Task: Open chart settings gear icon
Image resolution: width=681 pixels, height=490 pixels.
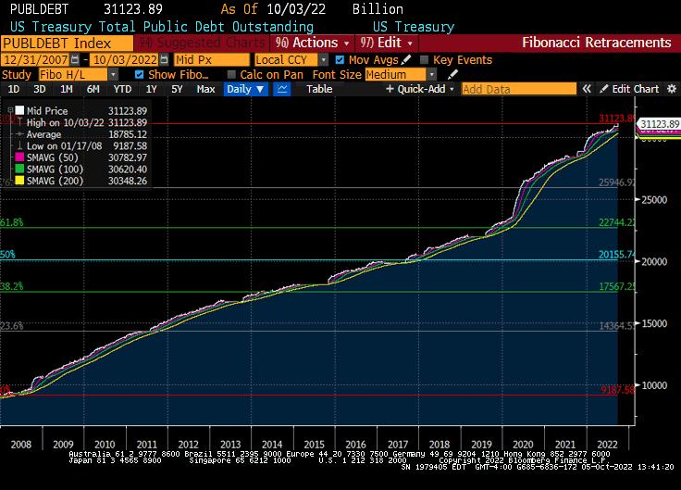Action: [x=672, y=89]
